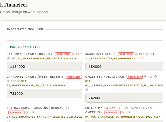Click document icon before UIT in EBITDA Jaar 3 absoluut
The image size is (166, 122).
27,112
